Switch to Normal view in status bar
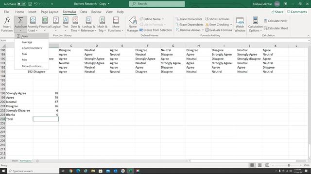The width and height of the screenshot is (311, 174). (x=252, y=165)
